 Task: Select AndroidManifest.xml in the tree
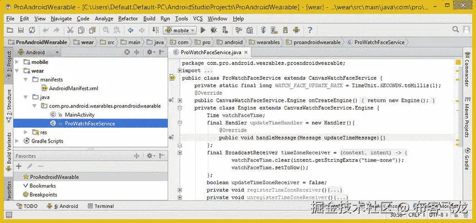(x=70, y=89)
